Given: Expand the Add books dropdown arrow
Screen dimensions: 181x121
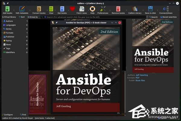Looking at the screenshot, I should 14,10.
